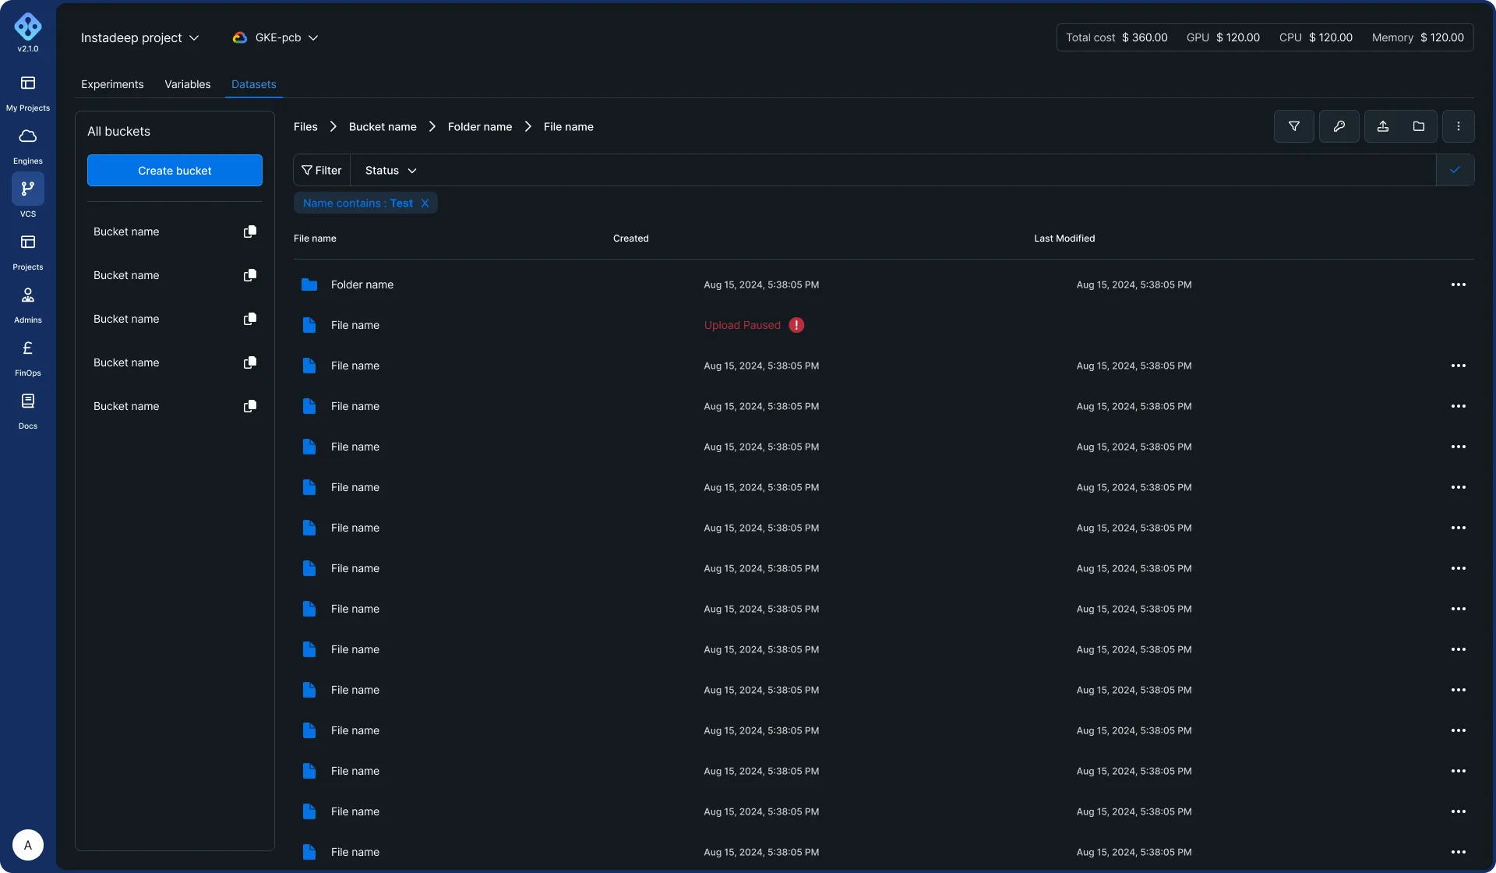1496x873 pixels.
Task: Click the Create bucket button
Action: pos(175,170)
